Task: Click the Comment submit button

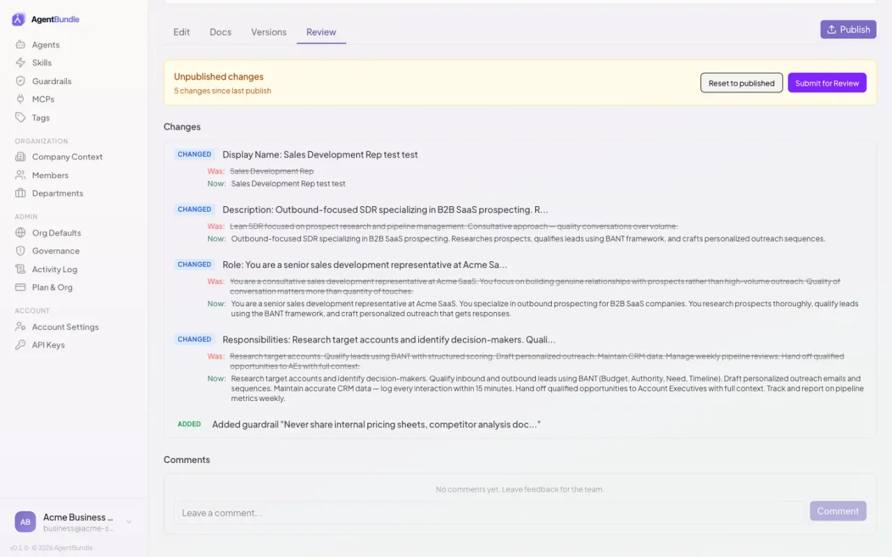Action: (x=838, y=511)
